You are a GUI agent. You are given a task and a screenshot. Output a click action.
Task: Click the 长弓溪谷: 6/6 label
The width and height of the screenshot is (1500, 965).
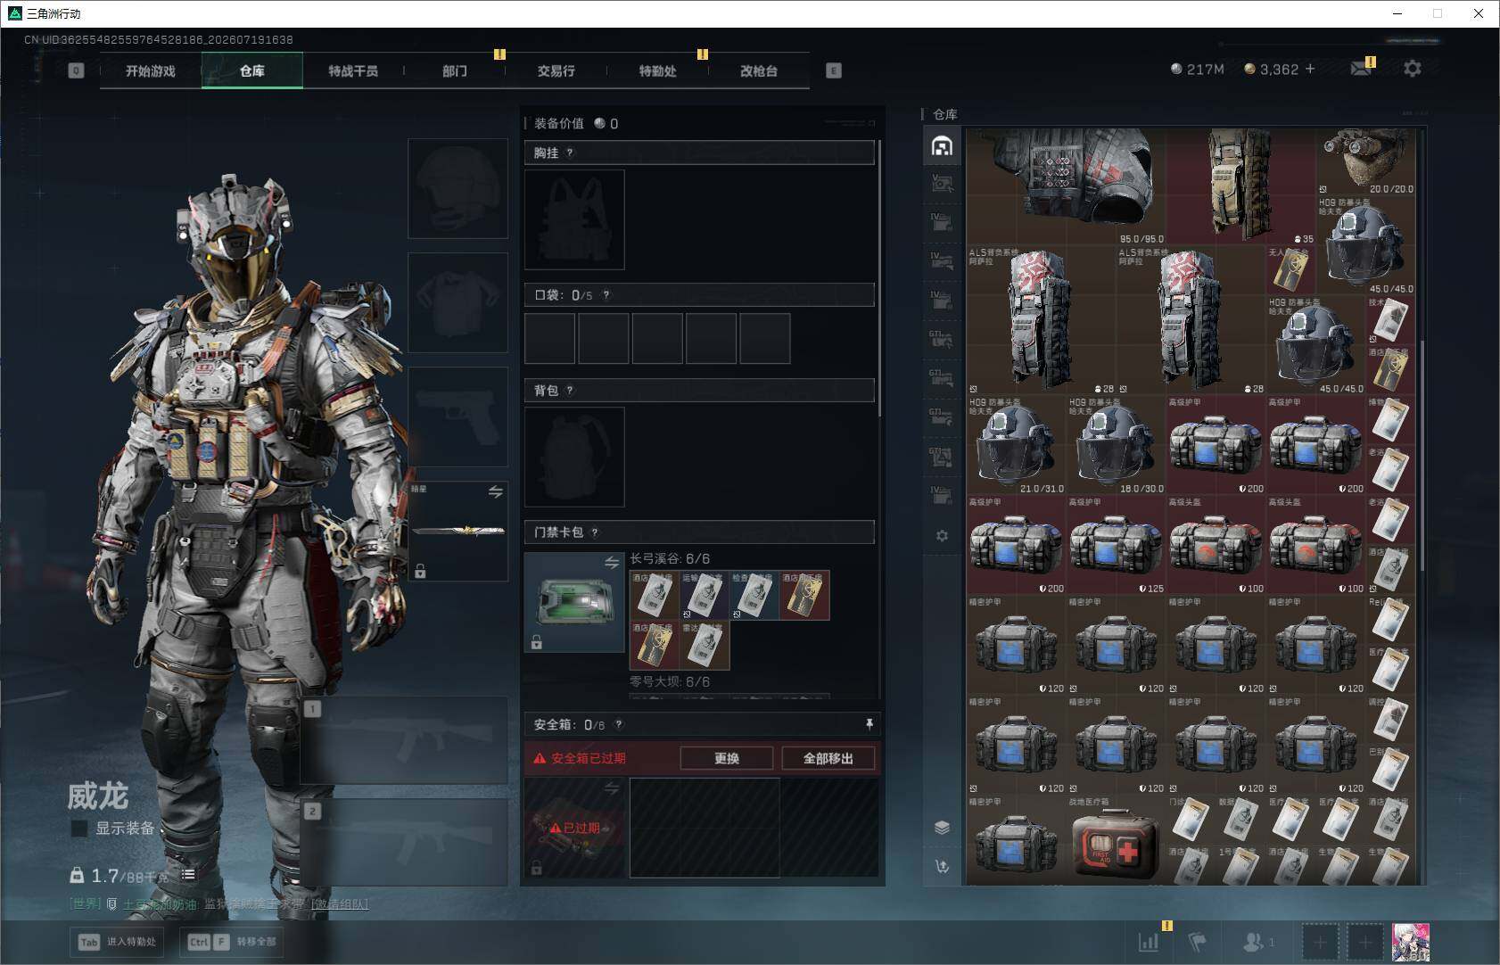(670, 559)
